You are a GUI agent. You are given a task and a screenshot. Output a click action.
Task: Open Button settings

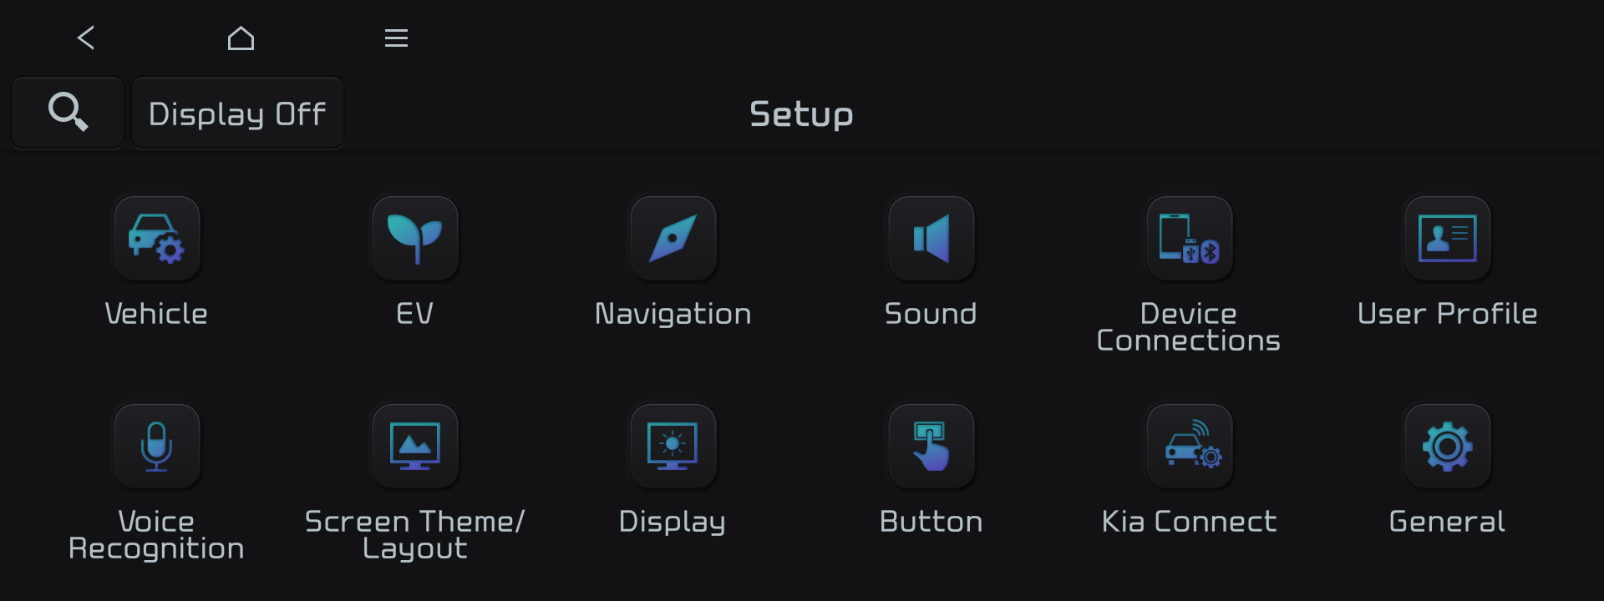point(931,446)
